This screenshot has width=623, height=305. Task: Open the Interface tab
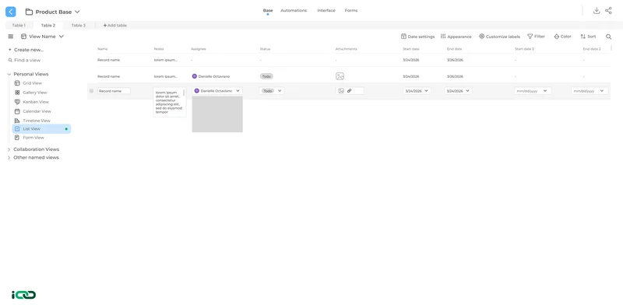pyautogui.click(x=326, y=11)
